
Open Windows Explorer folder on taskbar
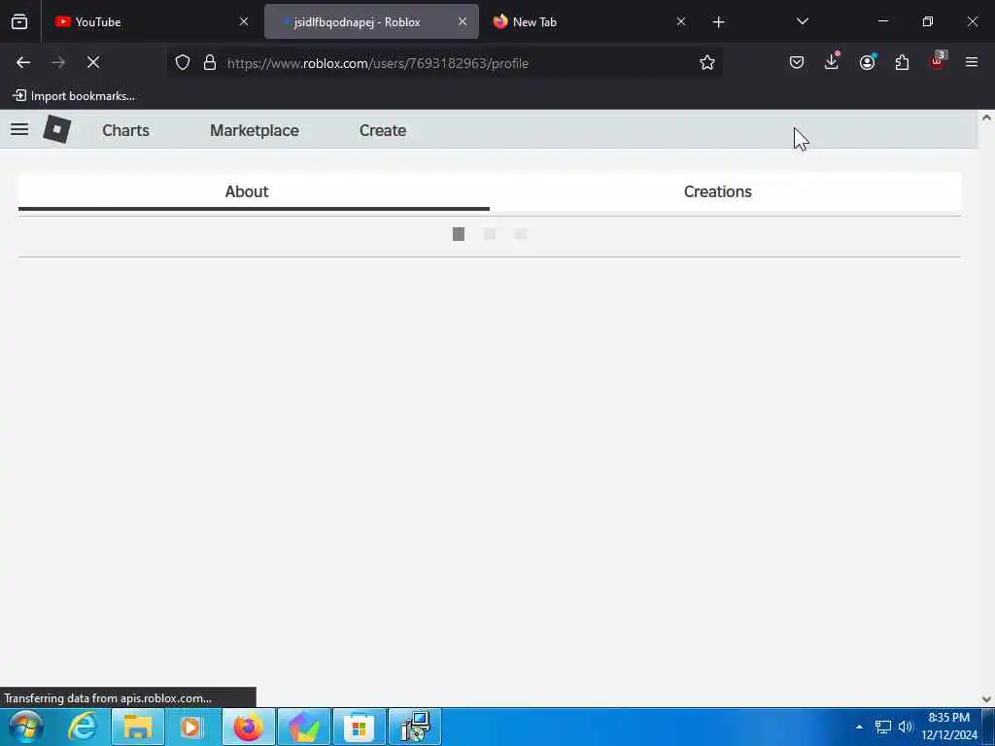(138, 727)
